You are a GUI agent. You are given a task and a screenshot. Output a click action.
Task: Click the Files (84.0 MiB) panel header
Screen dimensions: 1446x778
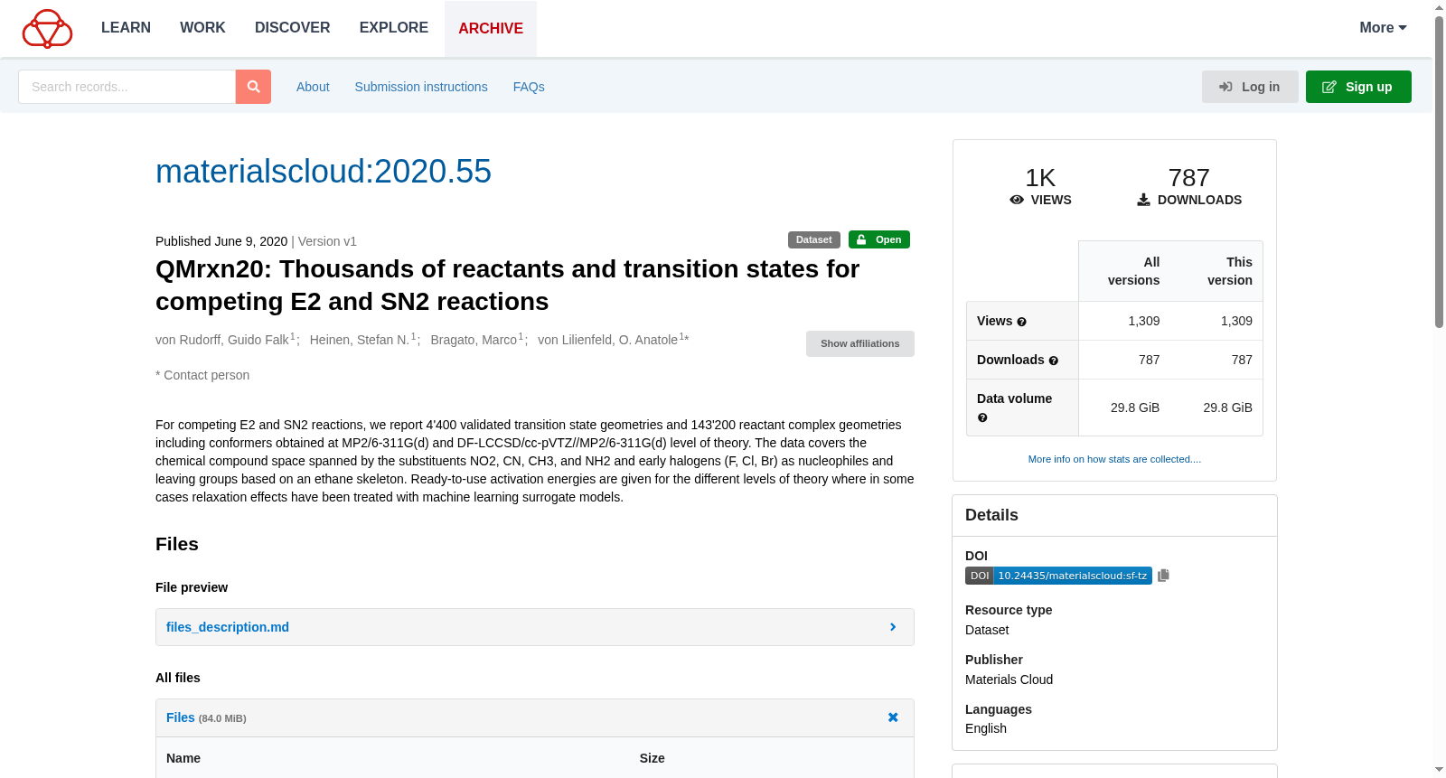[x=534, y=717]
